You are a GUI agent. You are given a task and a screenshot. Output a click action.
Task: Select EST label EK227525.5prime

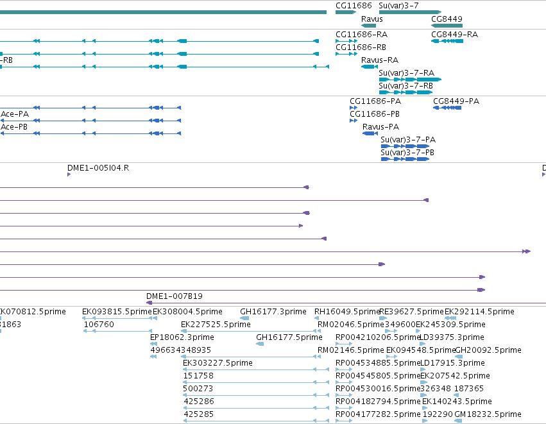click(216, 325)
